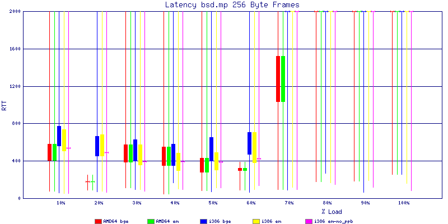Click the '50%' x-axis tick label
Image resolution: width=448 pixels, height=224 pixels.
click(x=213, y=203)
